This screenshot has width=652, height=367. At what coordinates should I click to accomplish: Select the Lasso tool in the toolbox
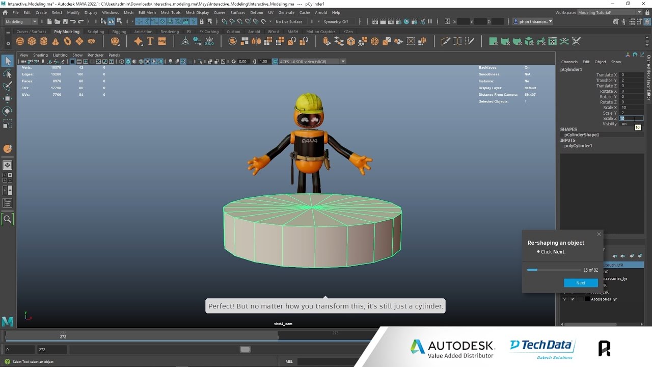coord(8,73)
